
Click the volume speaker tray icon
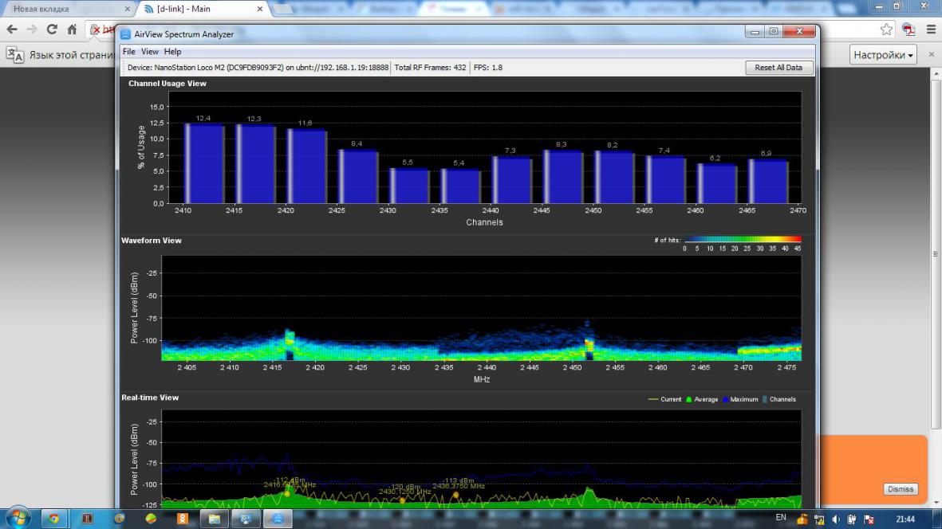(x=837, y=519)
